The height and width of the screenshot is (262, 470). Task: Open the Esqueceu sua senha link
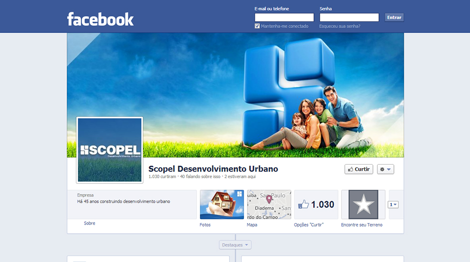tap(339, 26)
